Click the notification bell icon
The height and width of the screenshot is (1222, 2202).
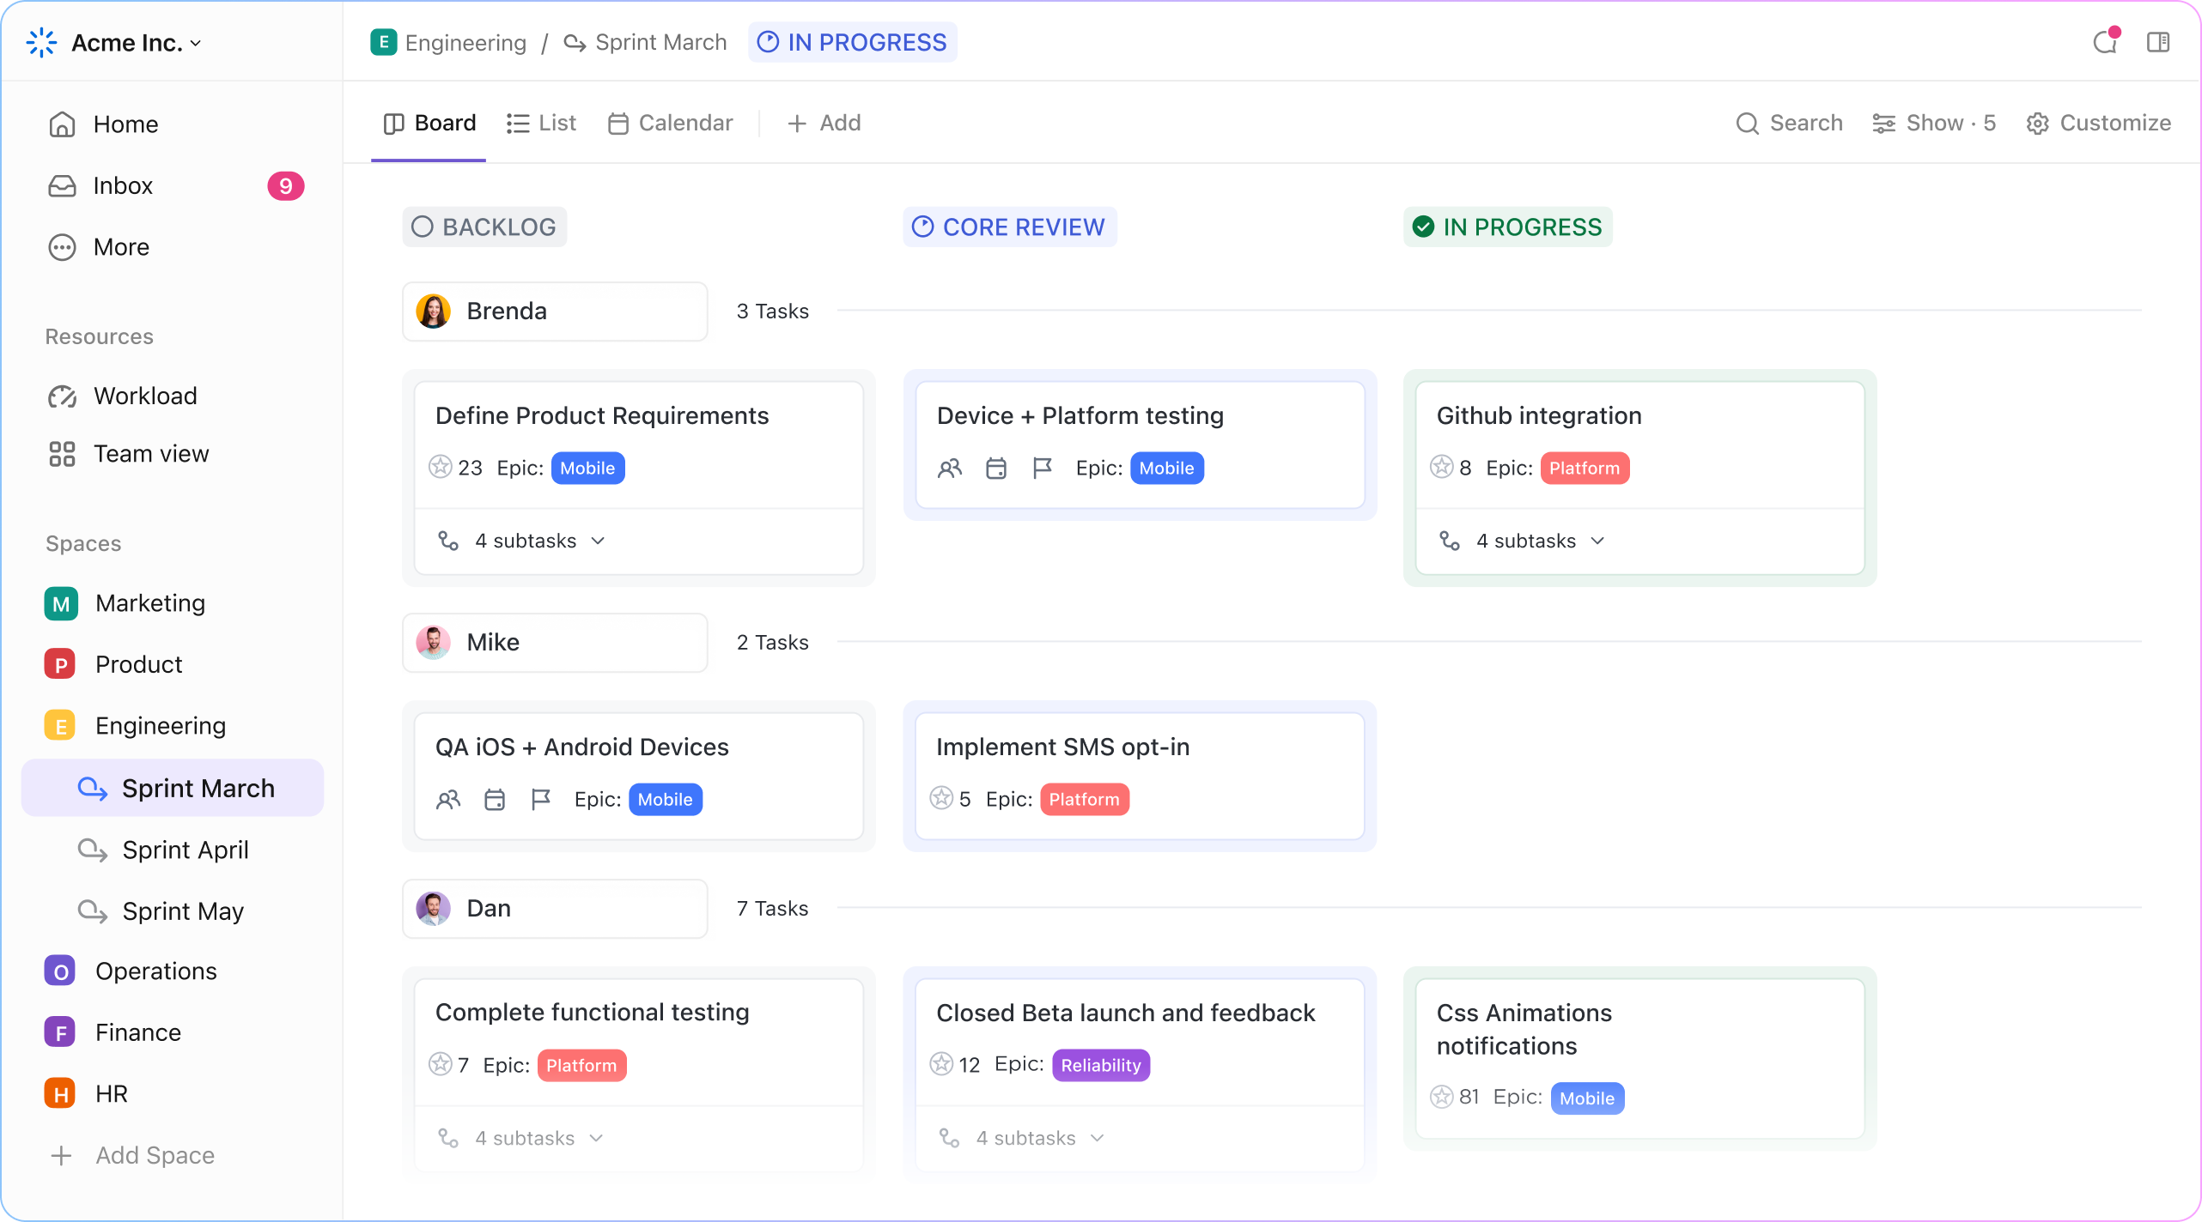point(2104,42)
